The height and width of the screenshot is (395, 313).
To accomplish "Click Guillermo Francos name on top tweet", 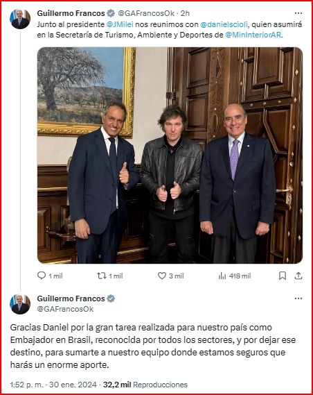I will 71,13.
